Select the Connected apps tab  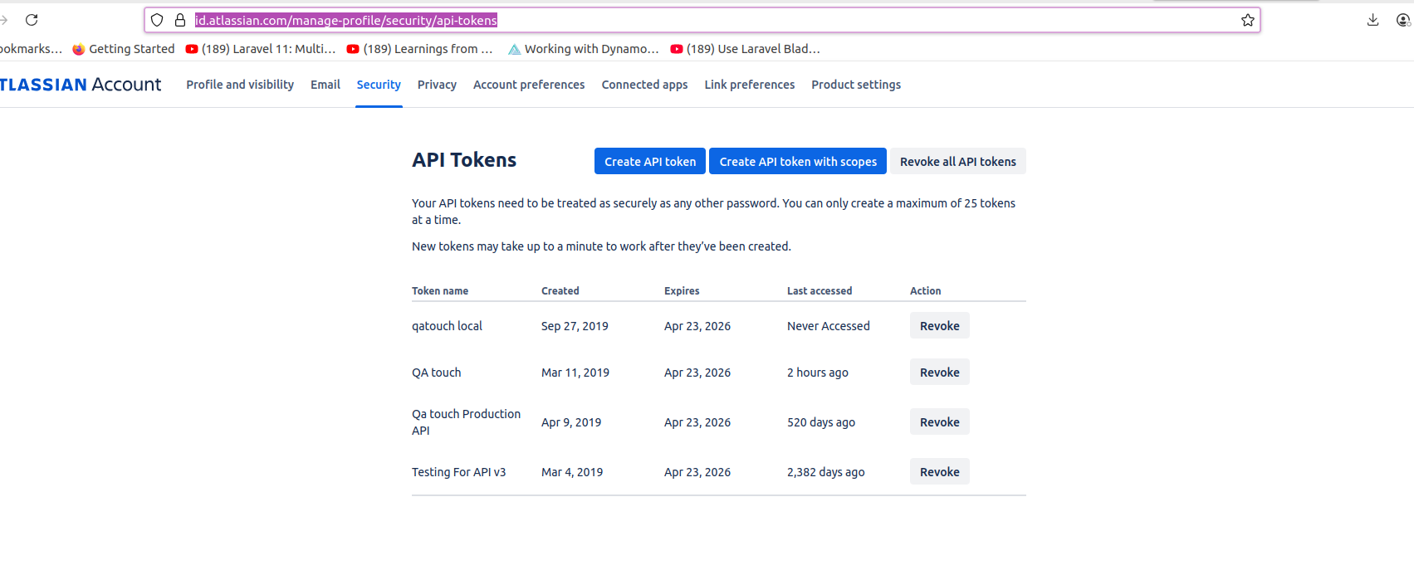pos(644,85)
